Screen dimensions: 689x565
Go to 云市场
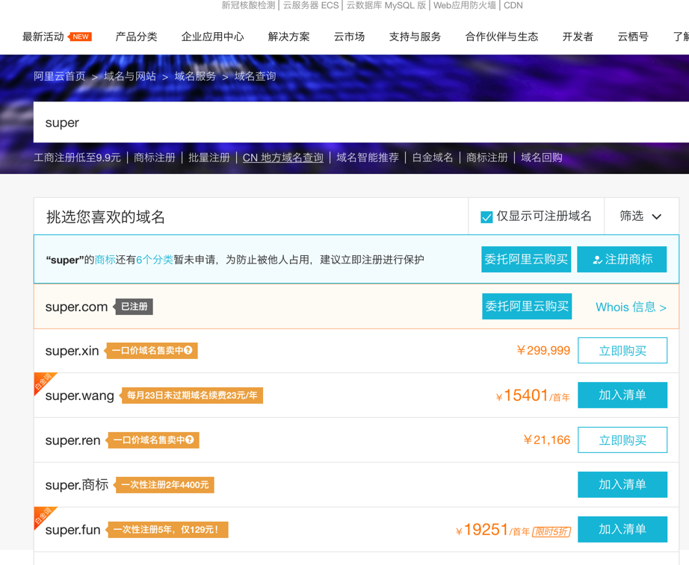pyautogui.click(x=349, y=37)
